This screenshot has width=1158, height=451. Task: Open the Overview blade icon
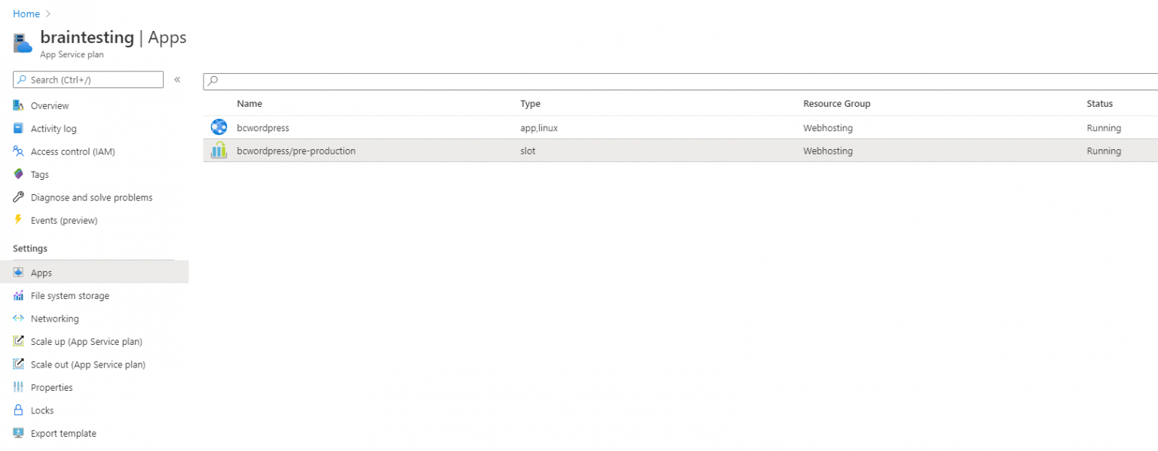[x=18, y=105]
